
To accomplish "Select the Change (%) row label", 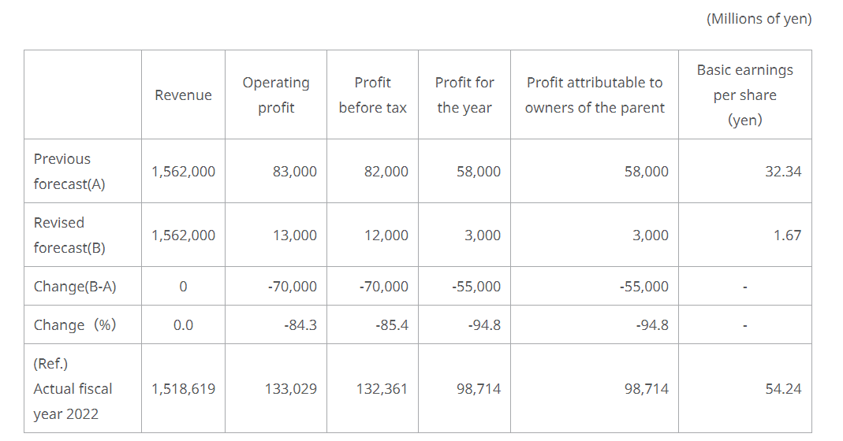I will point(75,325).
